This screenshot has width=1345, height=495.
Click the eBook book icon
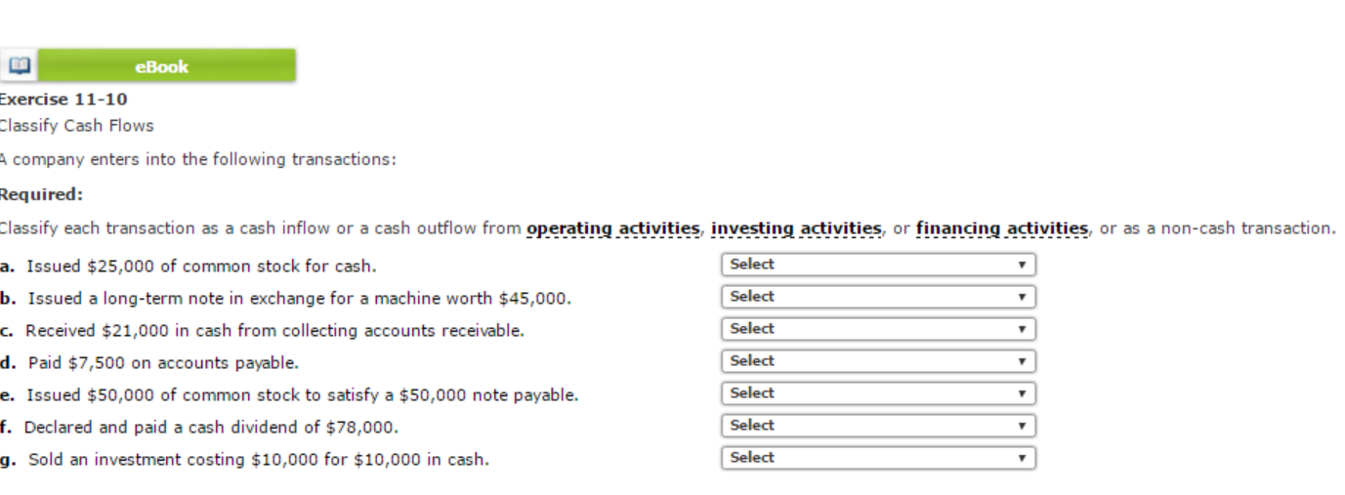(20, 66)
